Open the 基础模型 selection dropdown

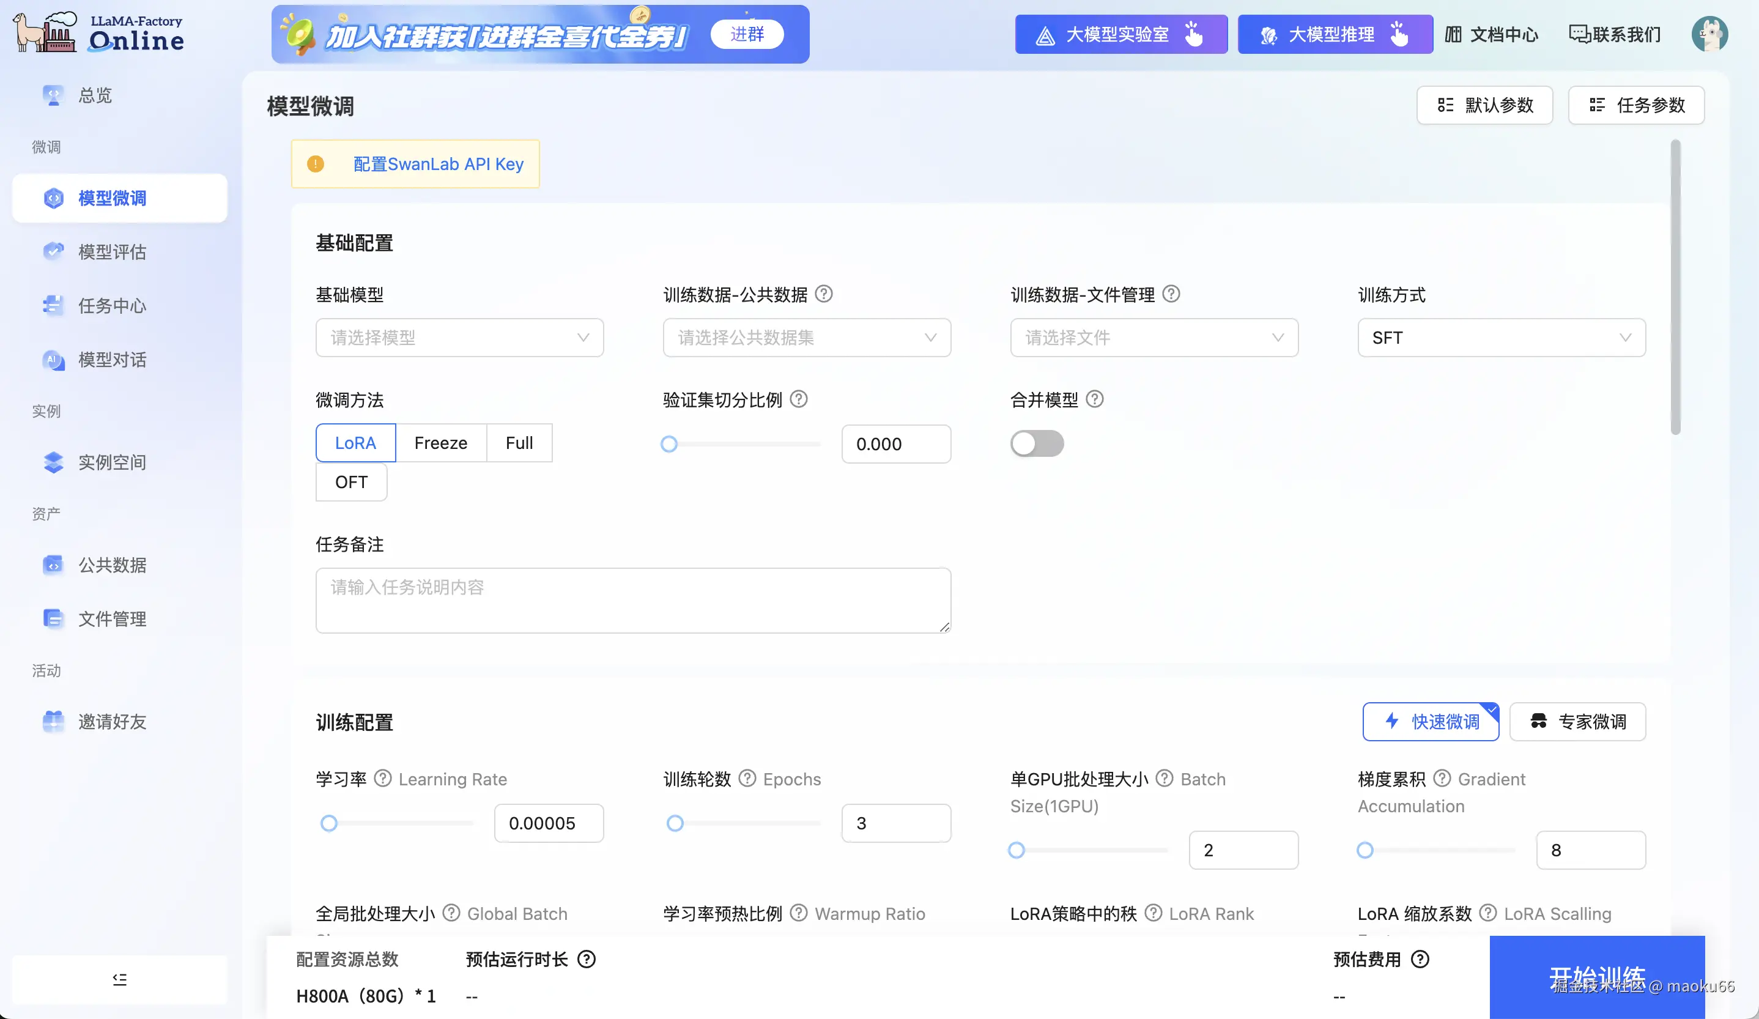click(459, 338)
